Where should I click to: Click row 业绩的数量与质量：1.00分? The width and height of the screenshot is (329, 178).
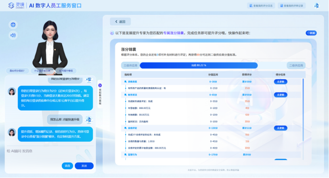point(211,141)
